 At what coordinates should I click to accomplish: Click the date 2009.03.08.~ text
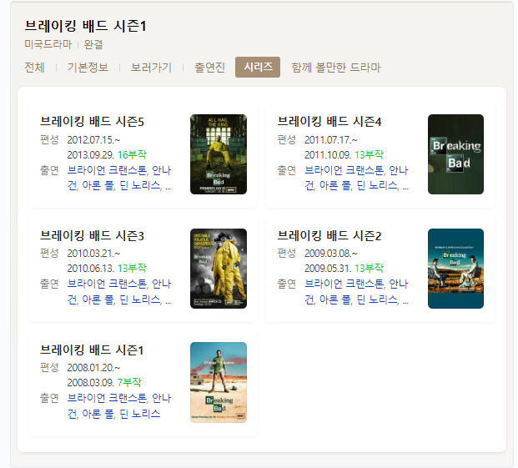pyautogui.click(x=331, y=254)
